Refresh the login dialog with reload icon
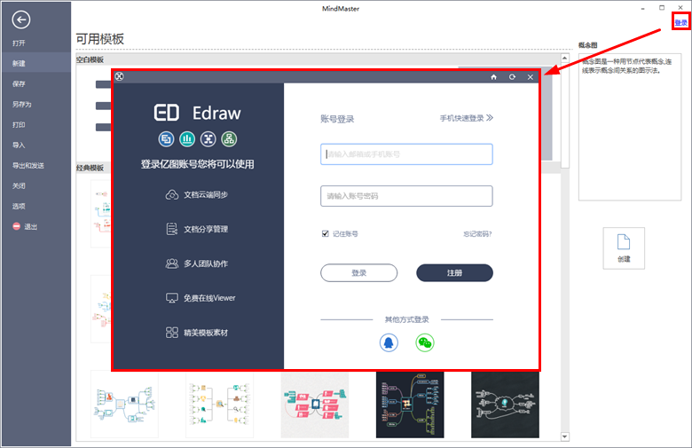The image size is (692, 448). click(x=512, y=77)
